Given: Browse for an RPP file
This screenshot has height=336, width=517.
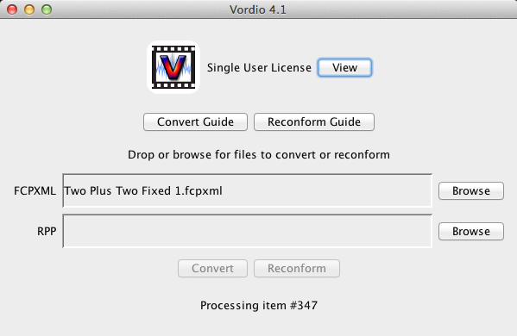Looking at the screenshot, I should tap(471, 231).
